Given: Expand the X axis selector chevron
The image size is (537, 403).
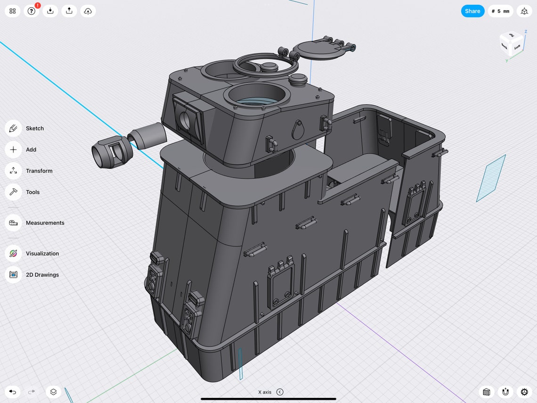Looking at the screenshot, I should coord(280,392).
